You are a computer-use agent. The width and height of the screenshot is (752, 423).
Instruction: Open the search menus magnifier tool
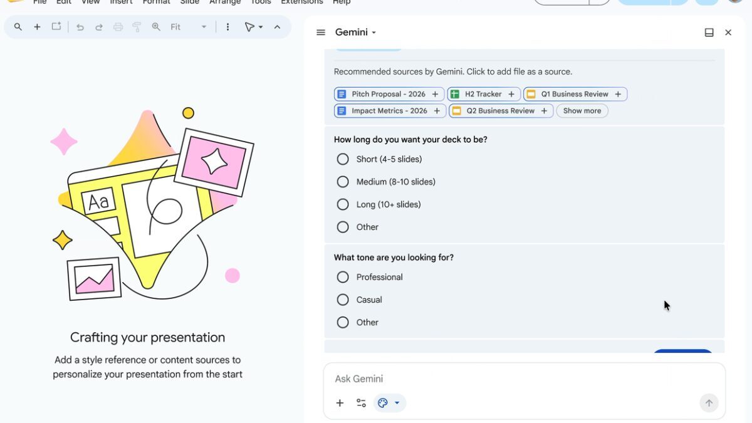pyautogui.click(x=18, y=27)
